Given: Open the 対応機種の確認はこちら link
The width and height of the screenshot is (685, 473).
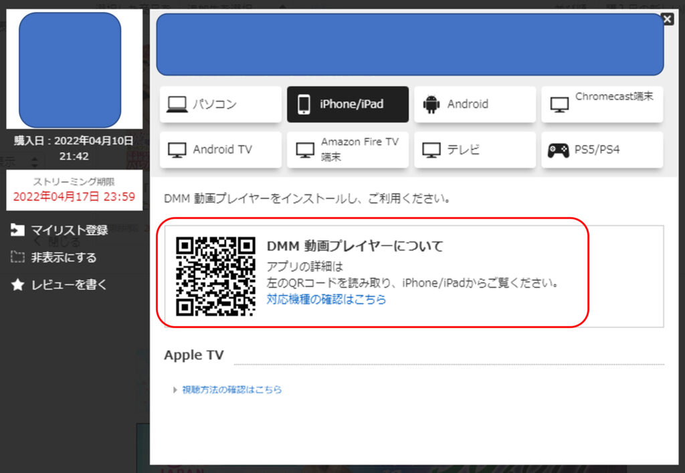Looking at the screenshot, I should coord(326,299).
